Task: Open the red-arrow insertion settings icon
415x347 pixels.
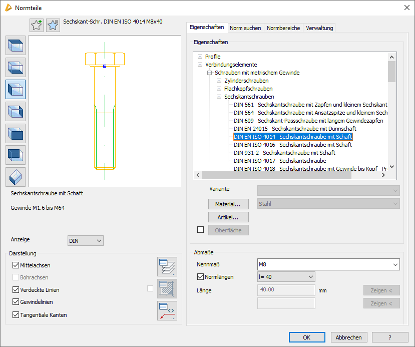Action: click(167, 310)
